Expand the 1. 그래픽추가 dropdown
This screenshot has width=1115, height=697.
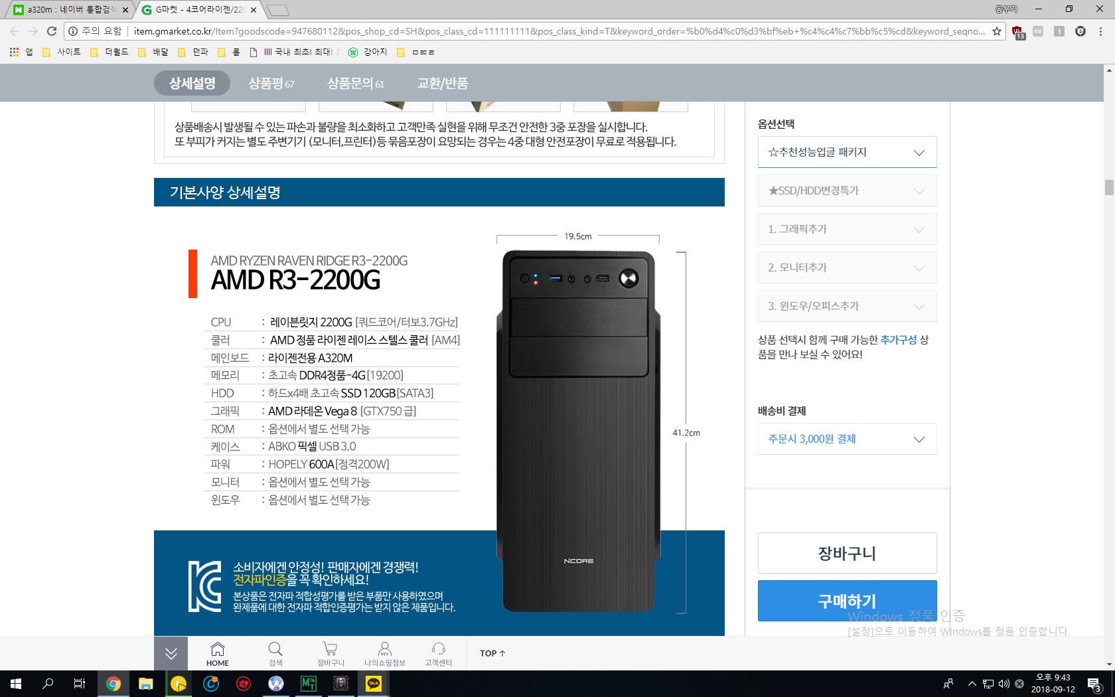[x=847, y=229]
